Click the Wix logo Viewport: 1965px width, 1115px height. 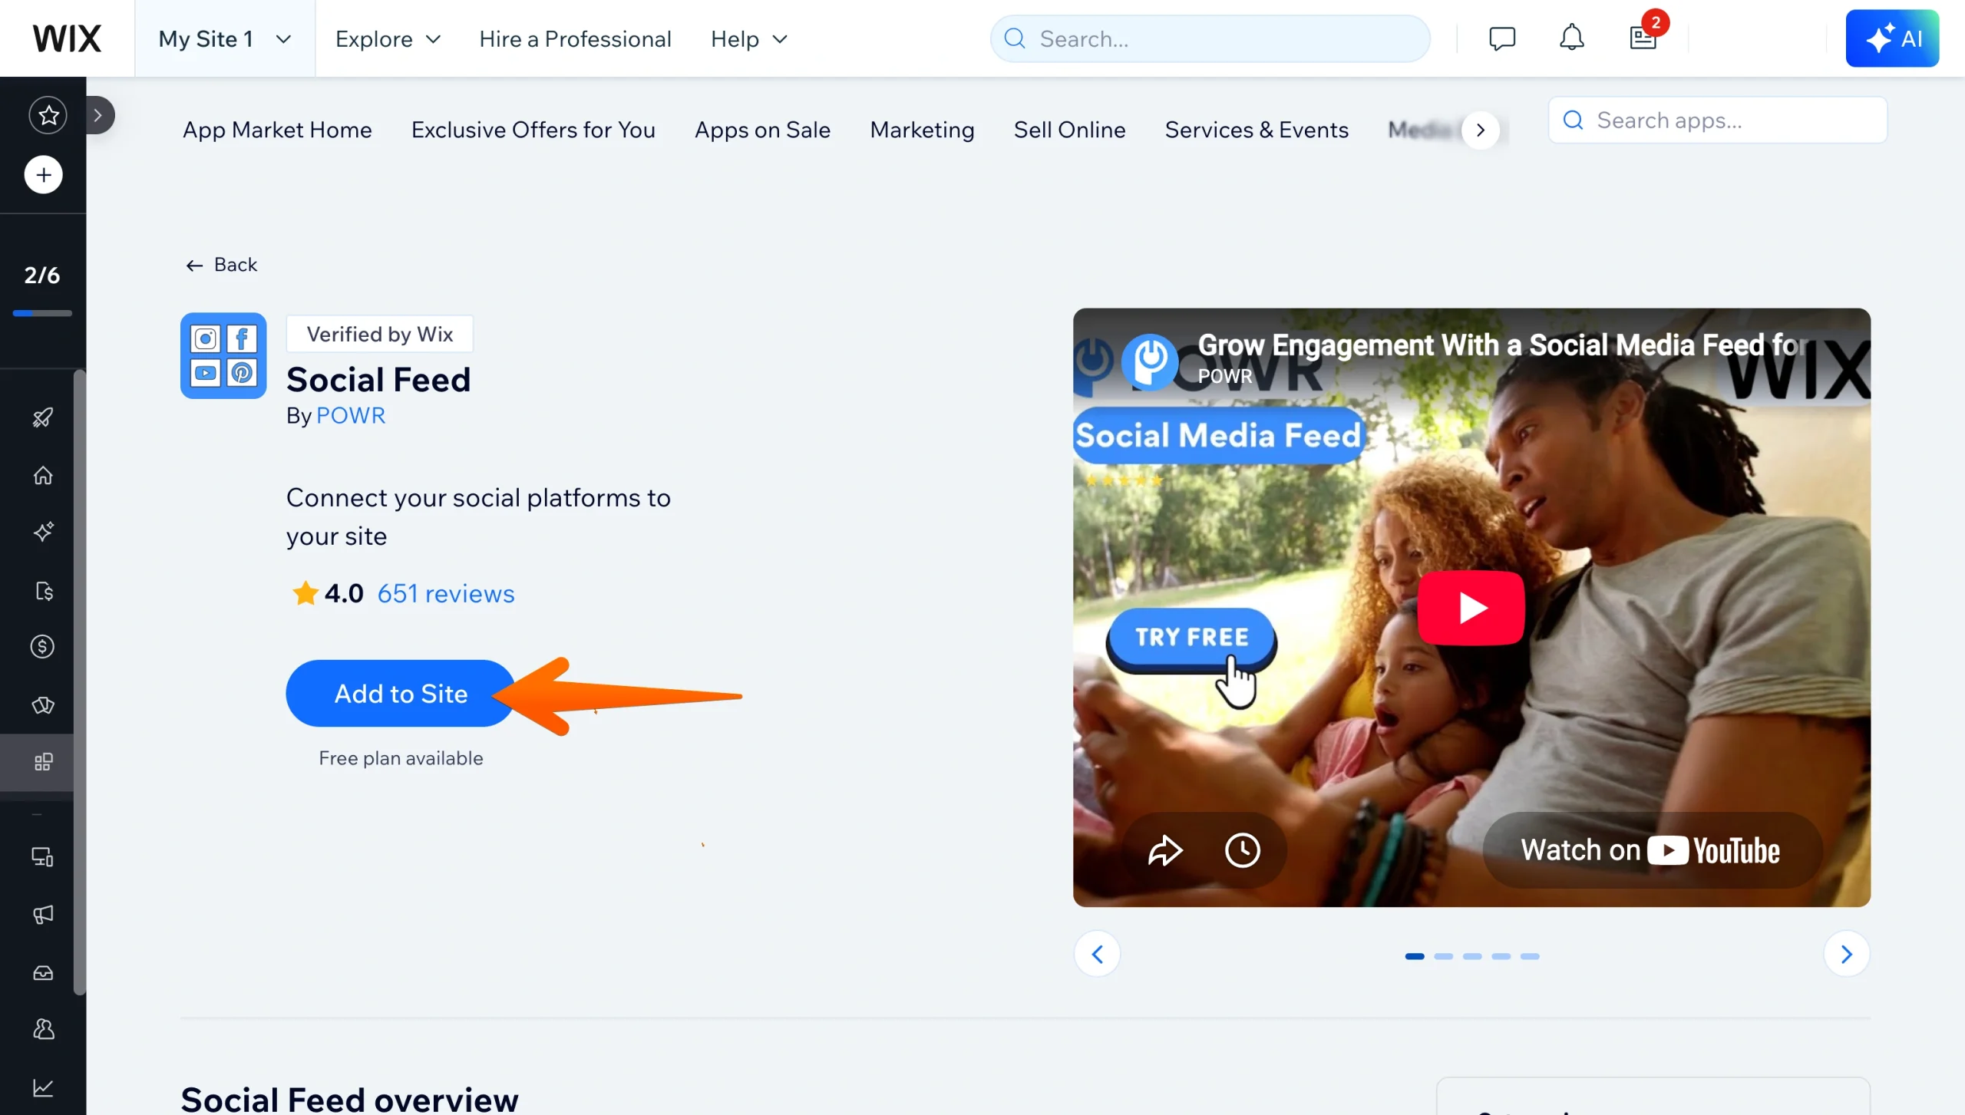67,38
